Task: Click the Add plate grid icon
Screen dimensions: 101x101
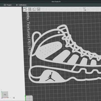Action: click(x=30, y=9)
